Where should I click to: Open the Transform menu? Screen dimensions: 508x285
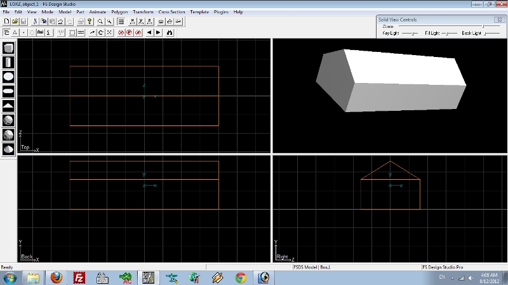pyautogui.click(x=143, y=12)
